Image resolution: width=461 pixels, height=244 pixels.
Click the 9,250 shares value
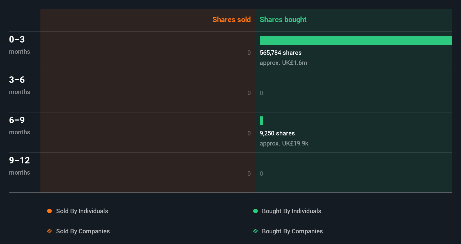277,133
